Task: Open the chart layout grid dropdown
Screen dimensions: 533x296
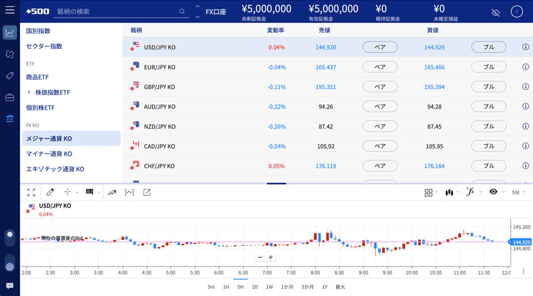Action: pyautogui.click(x=431, y=193)
